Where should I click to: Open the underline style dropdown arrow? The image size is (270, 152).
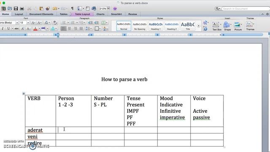(x=12, y=29)
